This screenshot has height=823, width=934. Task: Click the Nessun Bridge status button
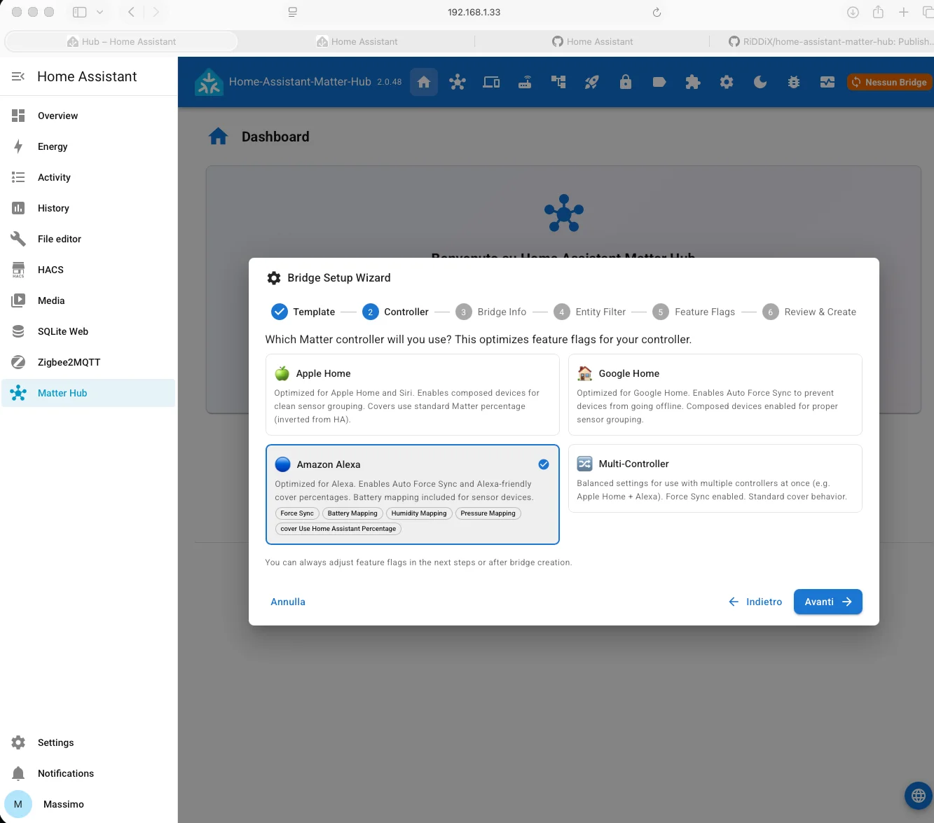[x=889, y=82]
